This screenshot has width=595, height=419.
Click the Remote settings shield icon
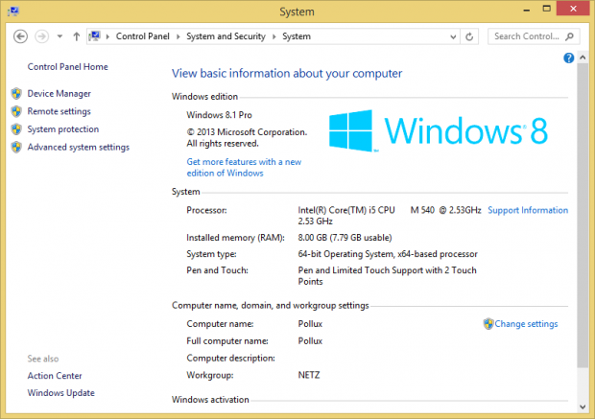[16, 111]
